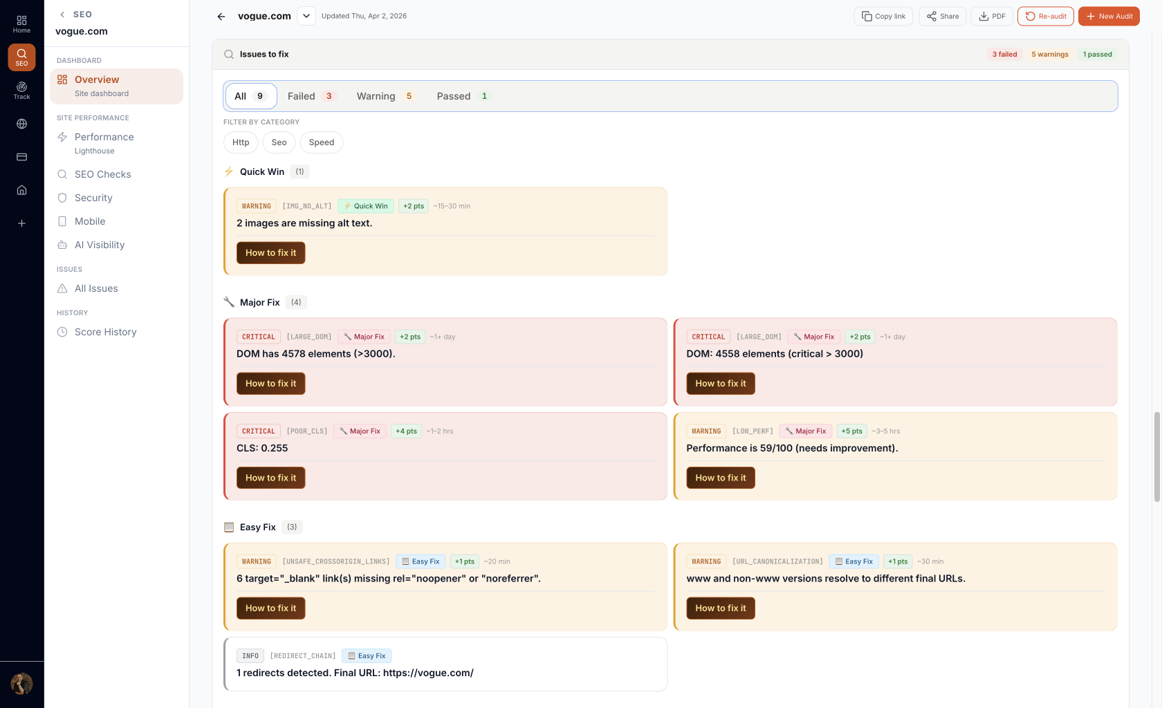Click the Re-audit button
The image size is (1162, 708).
click(x=1045, y=17)
